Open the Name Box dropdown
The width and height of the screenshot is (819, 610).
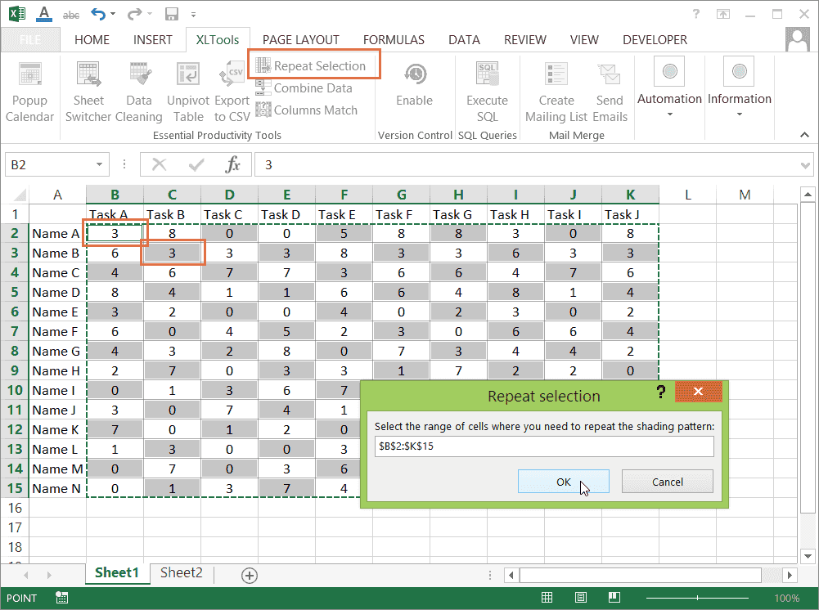[97, 164]
